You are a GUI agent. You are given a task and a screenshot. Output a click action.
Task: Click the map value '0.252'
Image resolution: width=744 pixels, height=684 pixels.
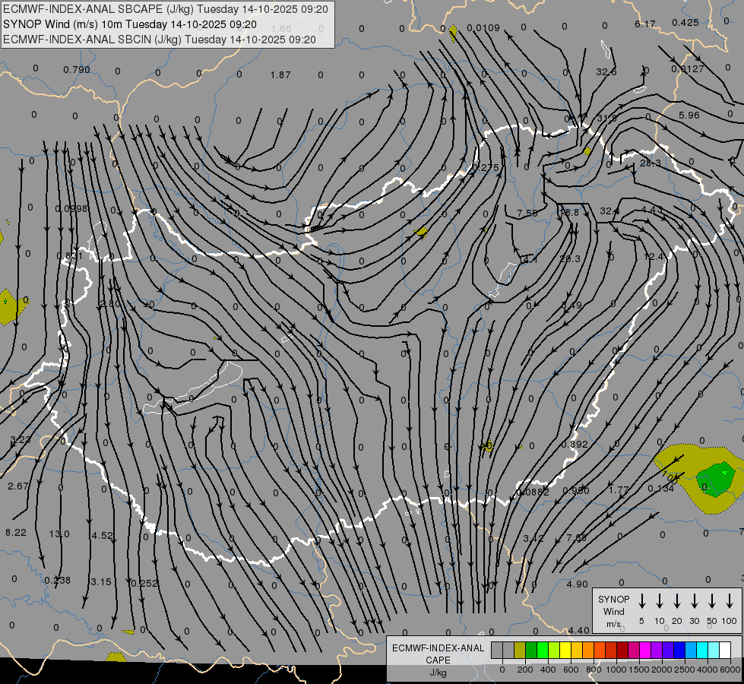pyautogui.click(x=144, y=584)
